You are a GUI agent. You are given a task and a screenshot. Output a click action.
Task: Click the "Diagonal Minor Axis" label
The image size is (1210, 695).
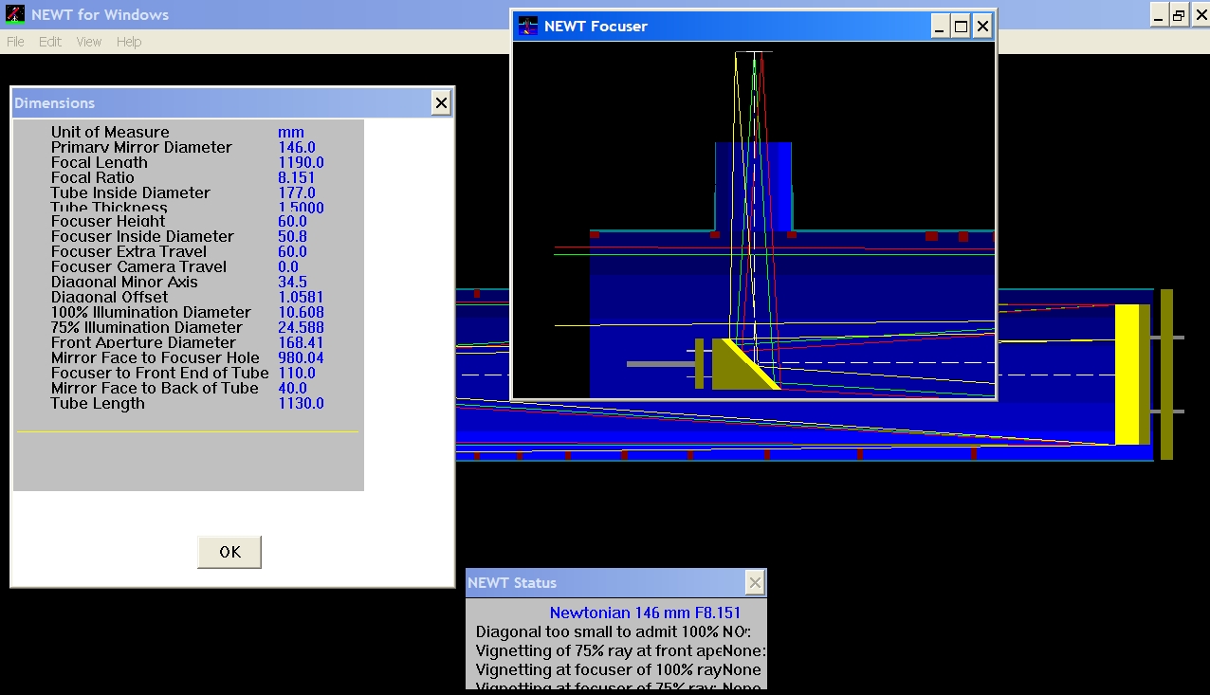pyautogui.click(x=124, y=283)
